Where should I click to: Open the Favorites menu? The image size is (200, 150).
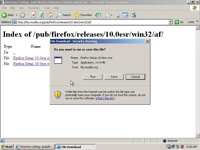[x=34, y=8]
